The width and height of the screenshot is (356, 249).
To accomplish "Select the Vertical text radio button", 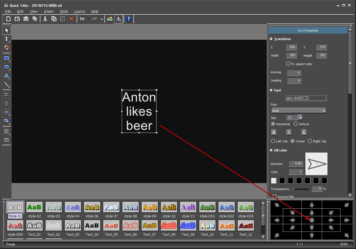I will 296,124.
